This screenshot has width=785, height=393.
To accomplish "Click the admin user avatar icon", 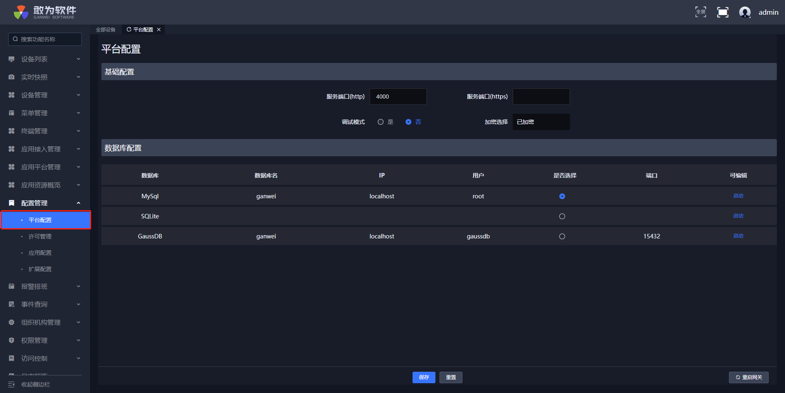I will (745, 12).
